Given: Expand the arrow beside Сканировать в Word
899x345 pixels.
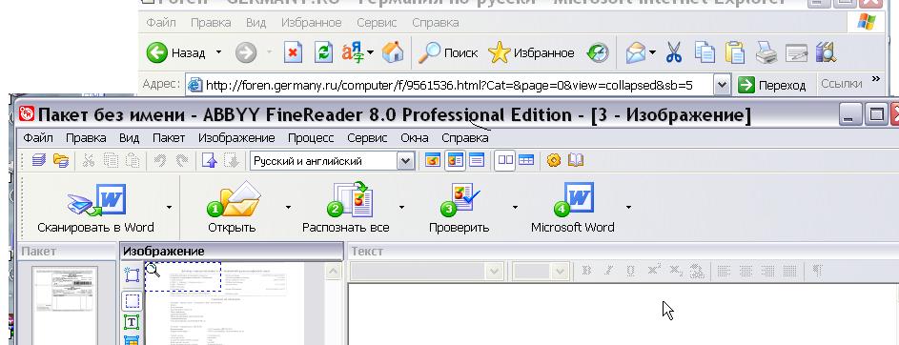Looking at the screenshot, I should coord(169,207).
